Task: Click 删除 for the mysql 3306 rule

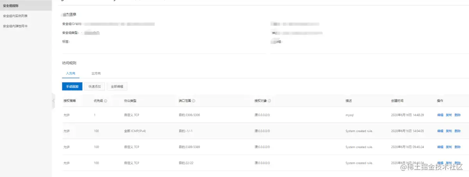Action: tap(458, 115)
